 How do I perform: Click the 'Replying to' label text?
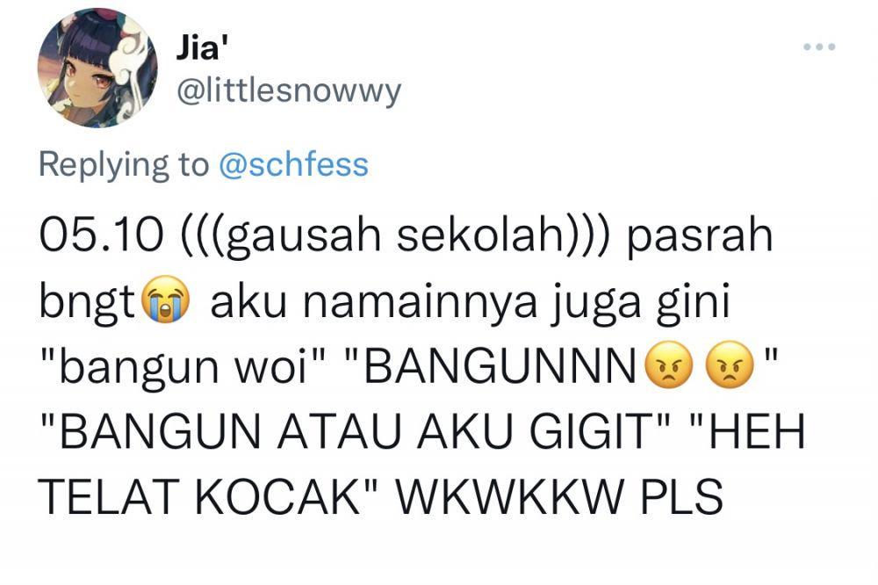[124, 166]
